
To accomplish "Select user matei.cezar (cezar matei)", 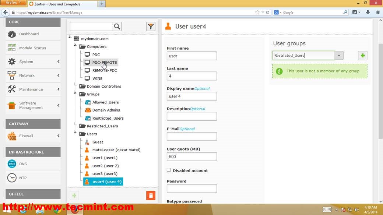I will click(x=116, y=150).
